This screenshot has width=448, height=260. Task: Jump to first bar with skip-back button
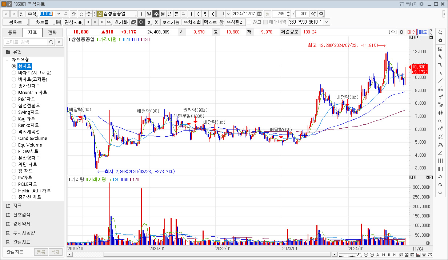click(383, 255)
